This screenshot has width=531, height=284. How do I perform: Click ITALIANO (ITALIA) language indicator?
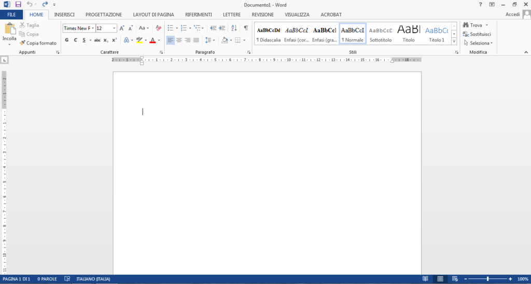(93, 279)
